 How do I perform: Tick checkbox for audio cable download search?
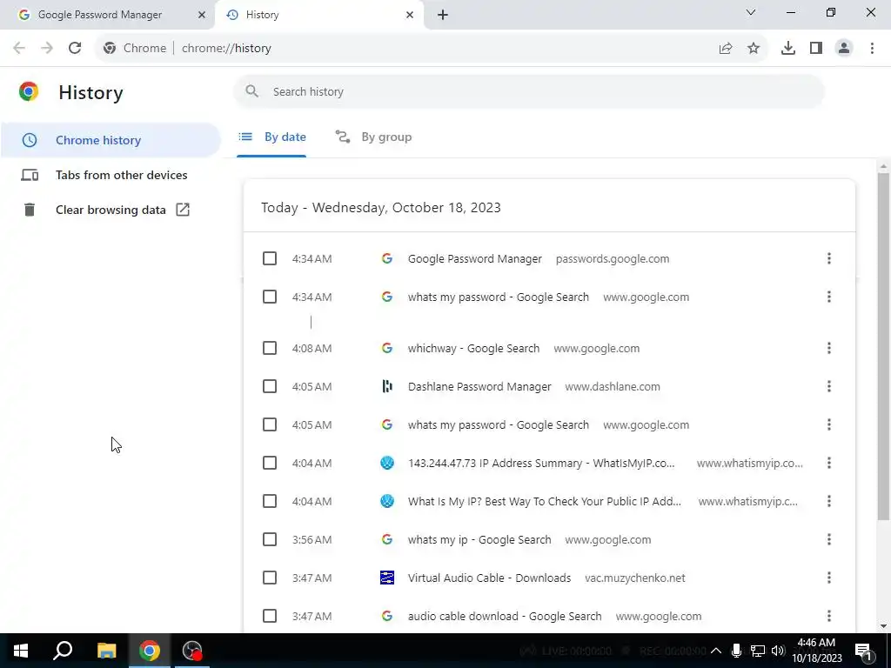(x=270, y=616)
